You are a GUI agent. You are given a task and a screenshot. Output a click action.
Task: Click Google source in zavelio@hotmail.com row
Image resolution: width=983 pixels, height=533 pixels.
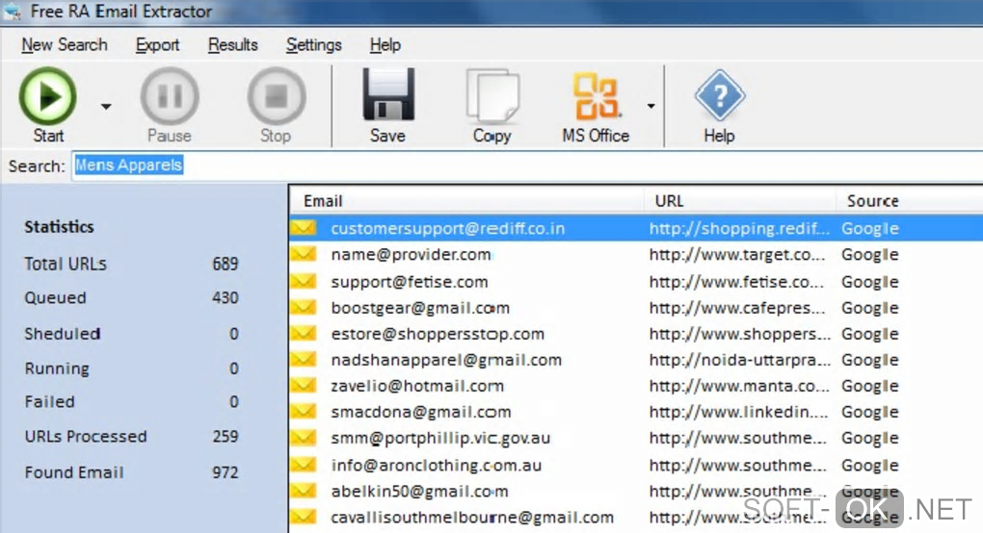870,386
